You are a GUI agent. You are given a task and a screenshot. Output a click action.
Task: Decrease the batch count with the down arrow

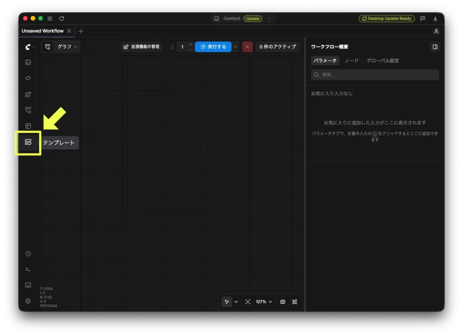(x=191, y=49)
